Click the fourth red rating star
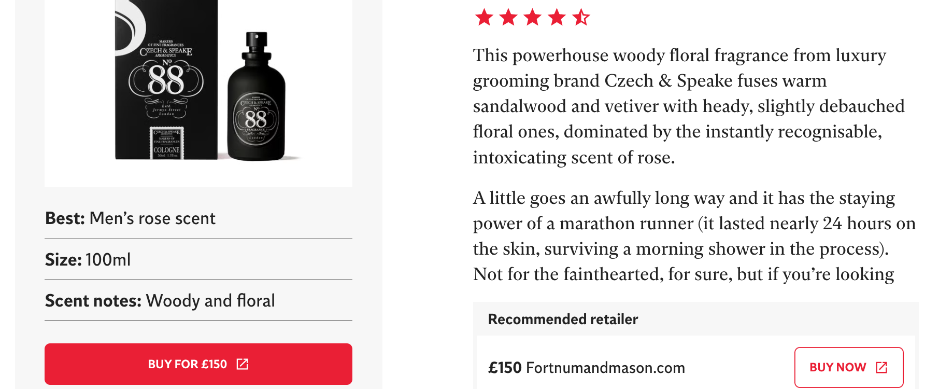 [x=557, y=18]
